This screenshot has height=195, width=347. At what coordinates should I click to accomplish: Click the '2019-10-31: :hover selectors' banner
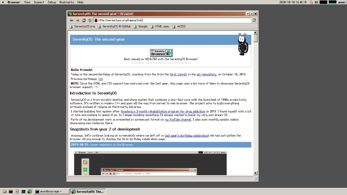click(x=161, y=145)
